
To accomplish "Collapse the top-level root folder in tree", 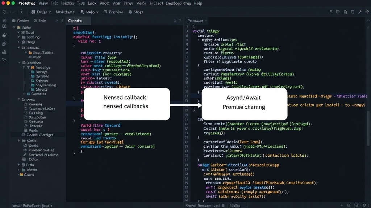I will tap(14, 27).
